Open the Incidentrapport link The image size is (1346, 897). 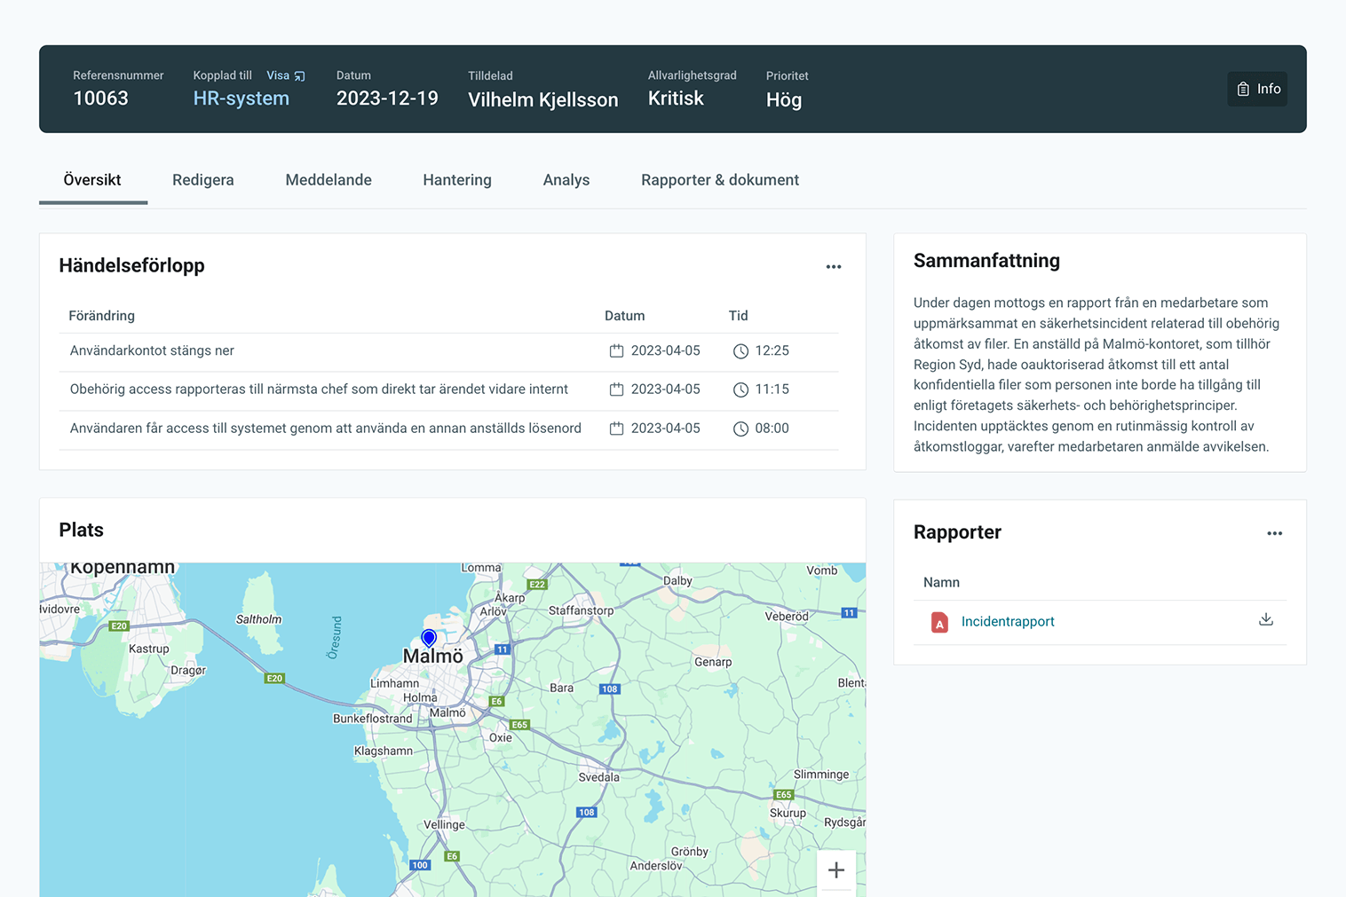click(1007, 622)
